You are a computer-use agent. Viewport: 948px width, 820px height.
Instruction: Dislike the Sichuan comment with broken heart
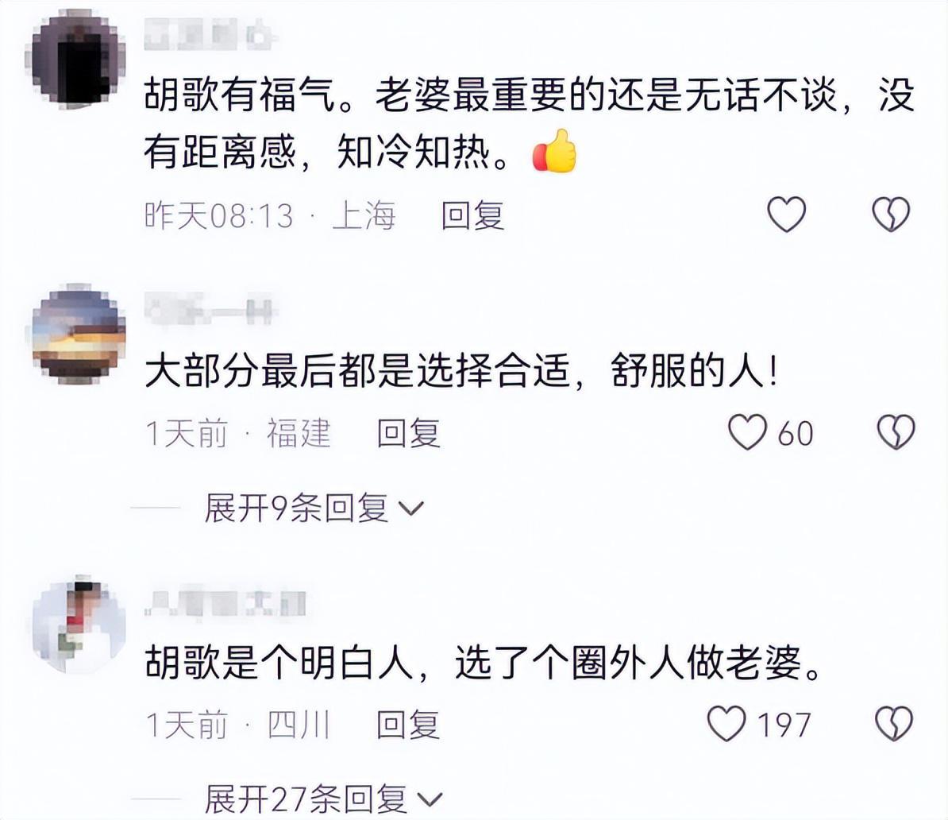894,724
